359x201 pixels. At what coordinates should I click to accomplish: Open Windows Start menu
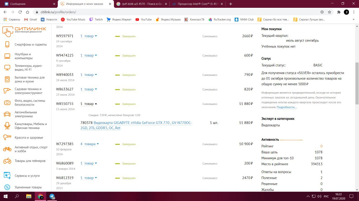(5, 196)
